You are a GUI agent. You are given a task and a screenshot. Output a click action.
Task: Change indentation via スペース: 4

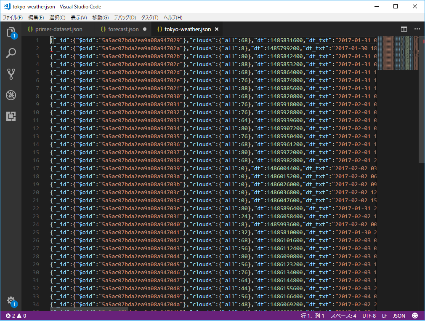[343, 316]
